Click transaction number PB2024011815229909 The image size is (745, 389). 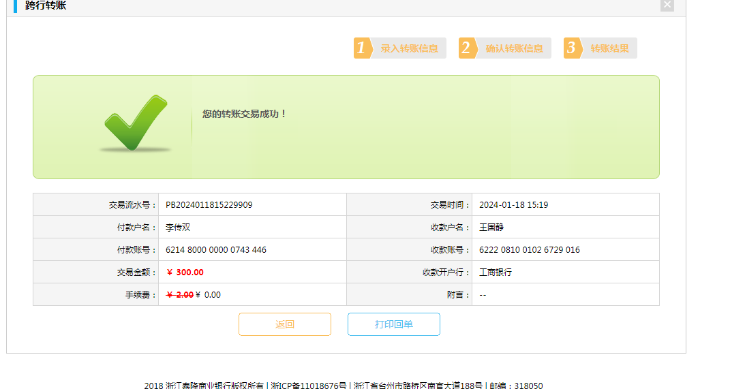209,204
